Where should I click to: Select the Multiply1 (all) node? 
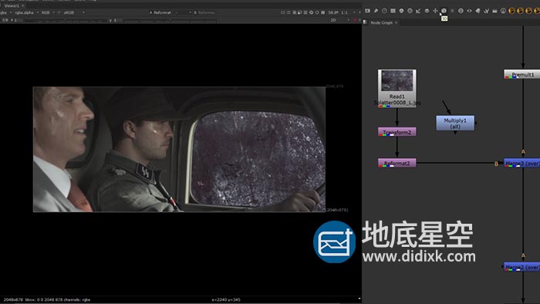pyautogui.click(x=455, y=123)
